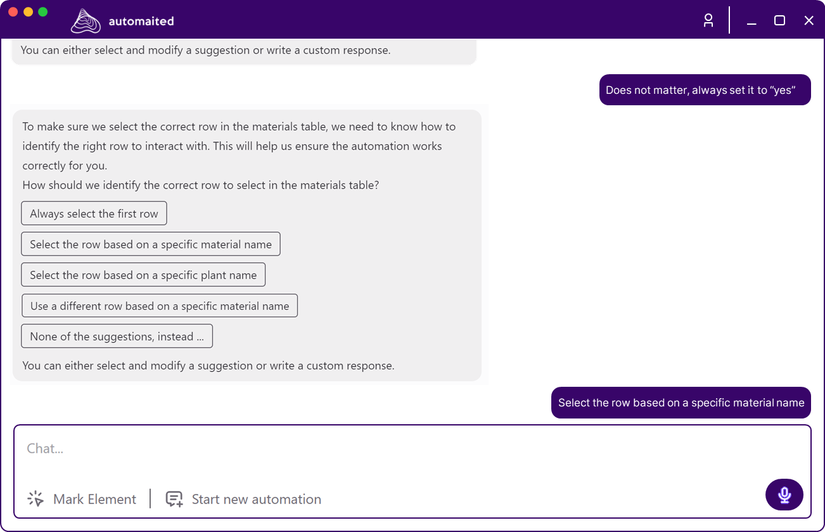The image size is (825, 532).
Task: Click the Mark Element cursor icon
Action: coord(35,499)
